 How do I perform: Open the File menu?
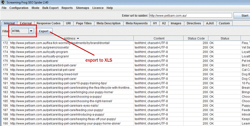click(x=4, y=8)
